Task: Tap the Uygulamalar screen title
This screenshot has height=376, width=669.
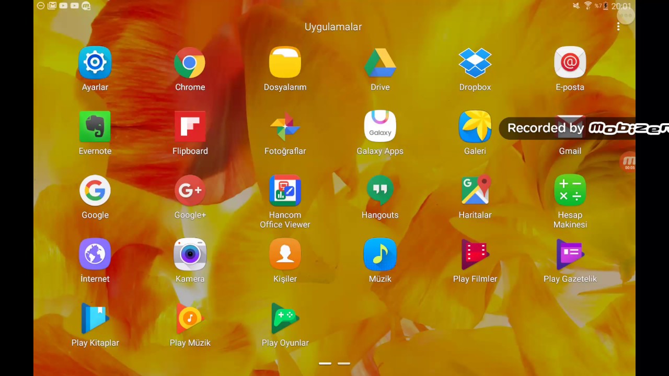Action: point(333,27)
